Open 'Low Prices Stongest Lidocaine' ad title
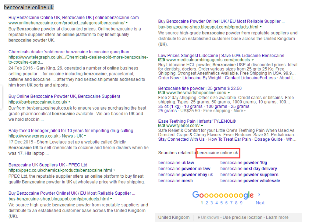 [x=221, y=55]
